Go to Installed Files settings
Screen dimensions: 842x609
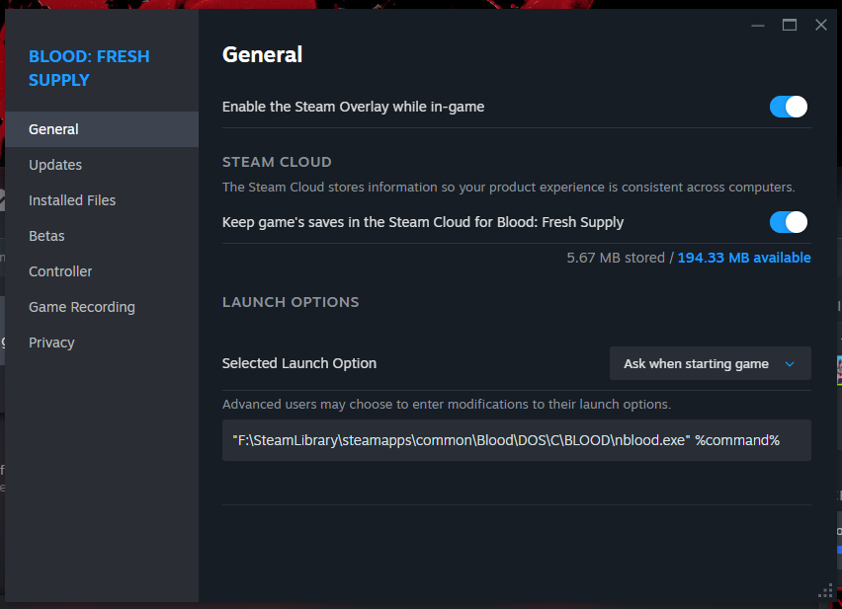pos(72,200)
